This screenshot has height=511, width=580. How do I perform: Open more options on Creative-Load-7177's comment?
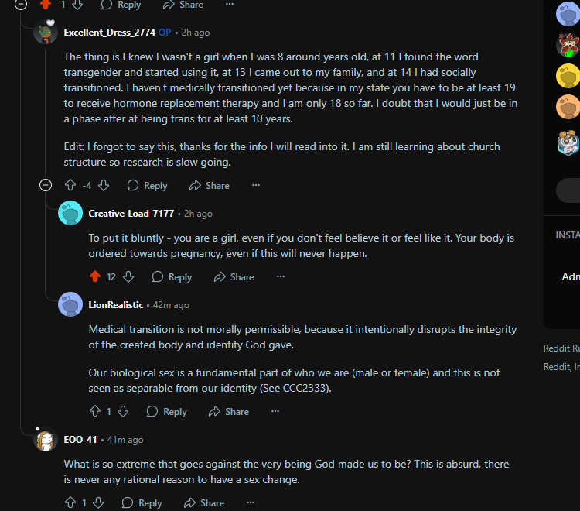pos(280,276)
